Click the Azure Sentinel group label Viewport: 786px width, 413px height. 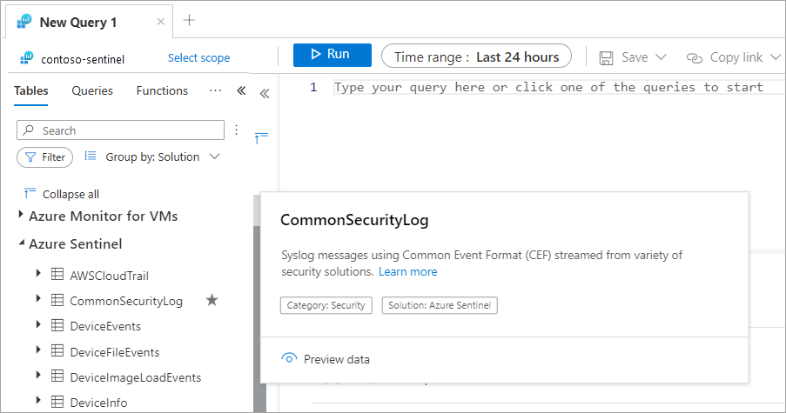(75, 243)
